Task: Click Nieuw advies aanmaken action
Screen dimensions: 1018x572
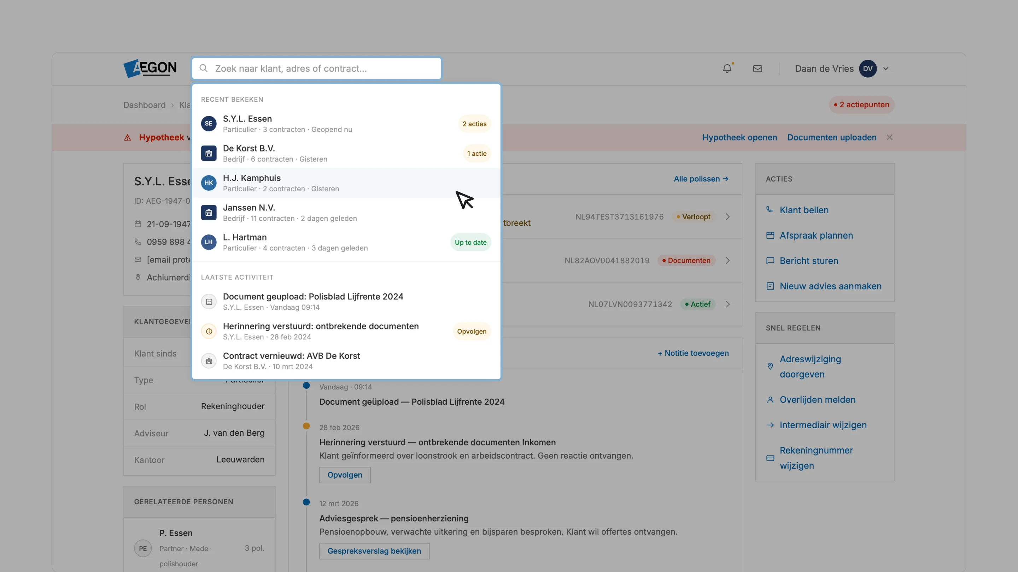Action: (831, 286)
